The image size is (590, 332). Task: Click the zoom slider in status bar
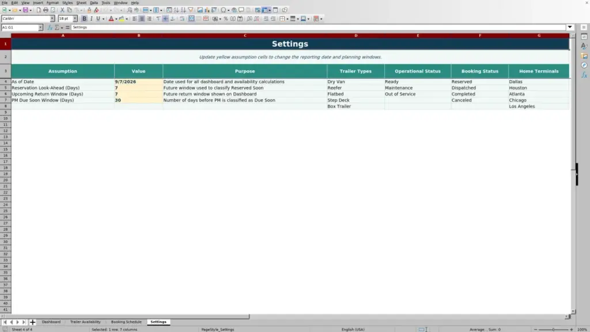click(553, 329)
